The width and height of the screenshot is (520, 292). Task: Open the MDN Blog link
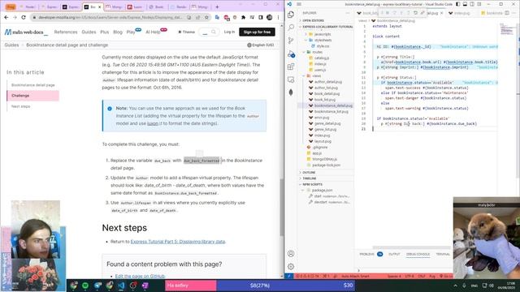tap(118, 32)
